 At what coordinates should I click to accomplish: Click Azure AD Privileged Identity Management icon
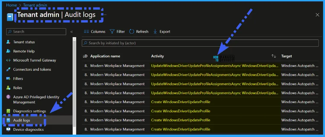tap(8, 97)
